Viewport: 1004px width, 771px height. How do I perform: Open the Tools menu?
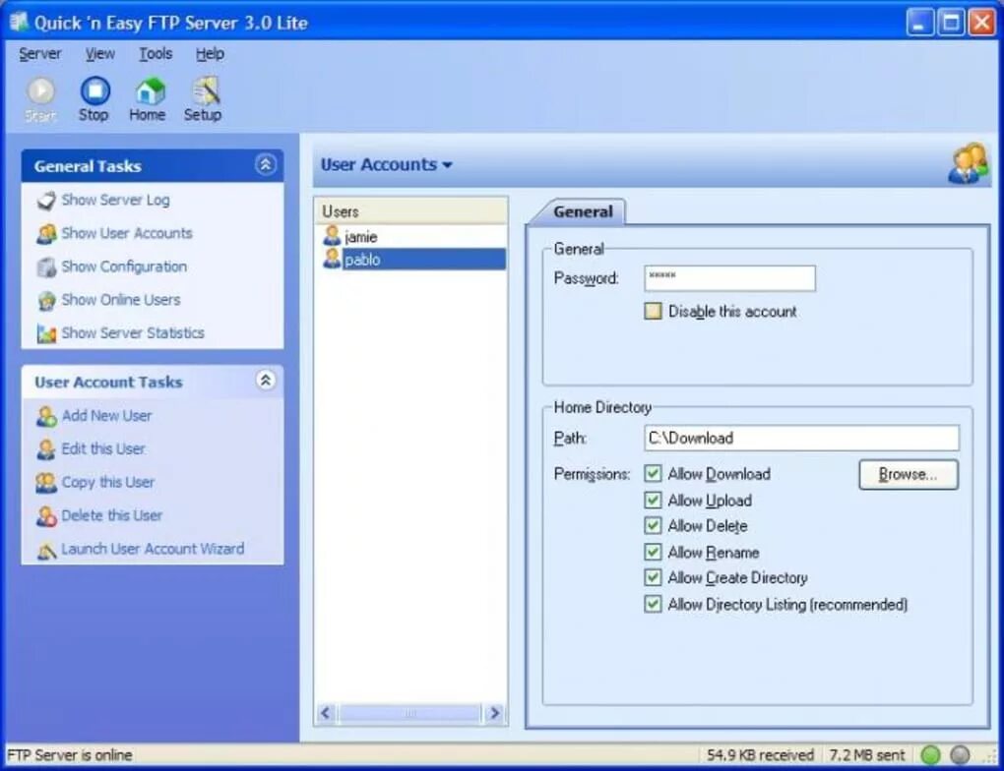156,54
